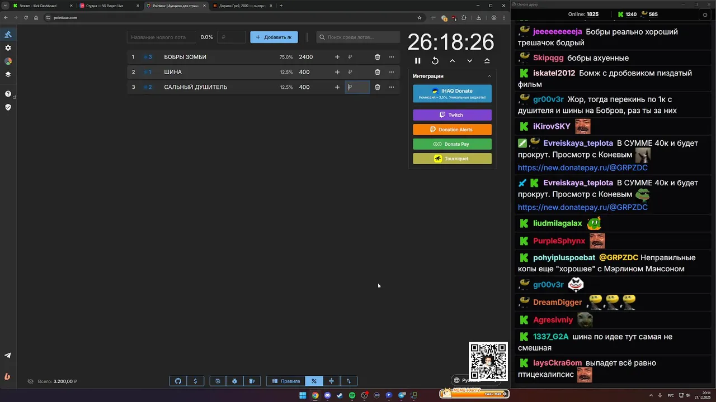Switch to the Дориан Грей browser tab
This screenshot has width=716, height=402.
tap(242, 6)
